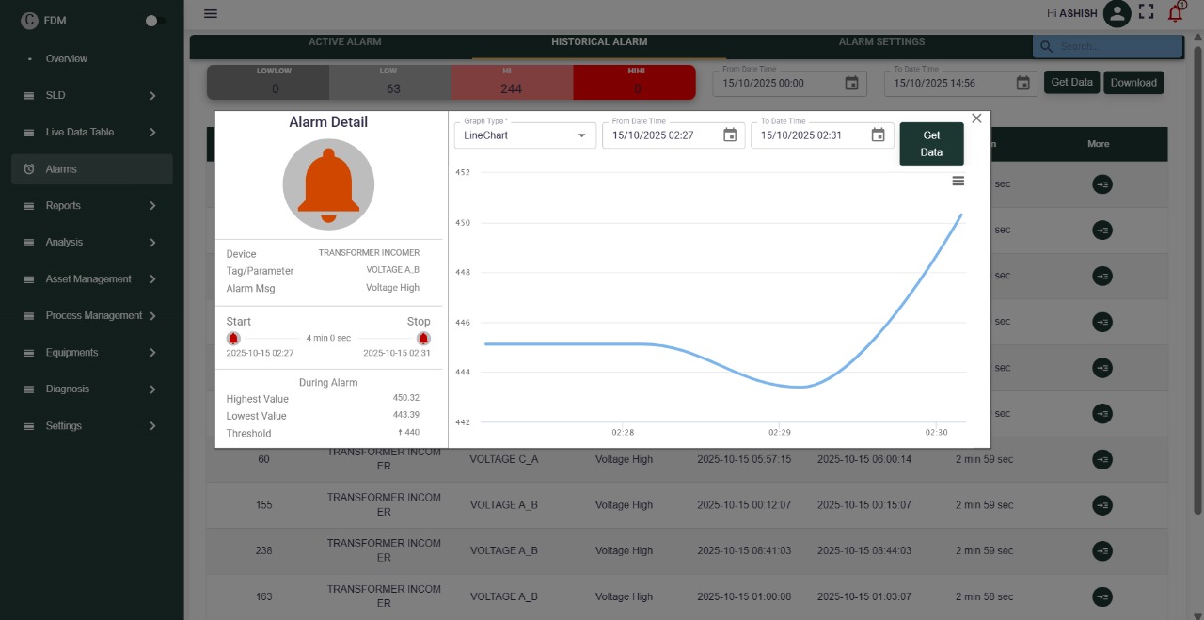Open the ALARM SETTINGS tab
The height and width of the screenshot is (620, 1204).
pyautogui.click(x=882, y=41)
